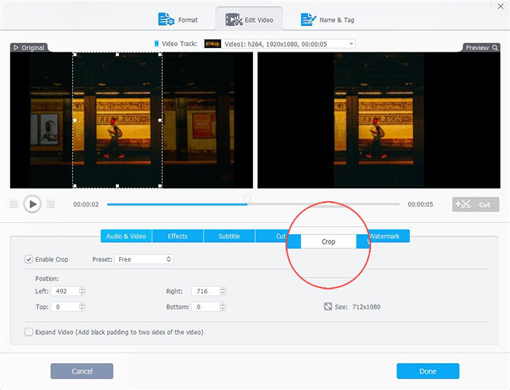Select the Crop tab
The image size is (510, 390).
coord(328,241)
